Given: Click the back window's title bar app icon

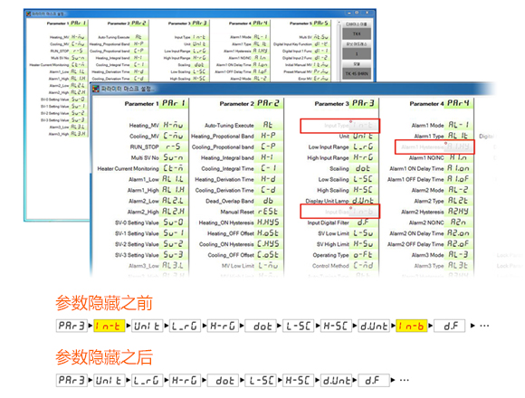Looking at the screenshot, I should tap(28, 14).
